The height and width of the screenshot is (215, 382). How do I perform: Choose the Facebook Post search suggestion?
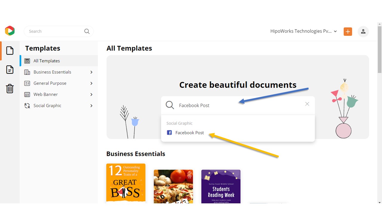(x=190, y=133)
